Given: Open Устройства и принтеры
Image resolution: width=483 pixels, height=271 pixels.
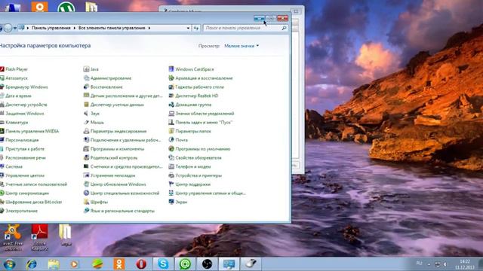Looking at the screenshot, I should (x=195, y=175).
